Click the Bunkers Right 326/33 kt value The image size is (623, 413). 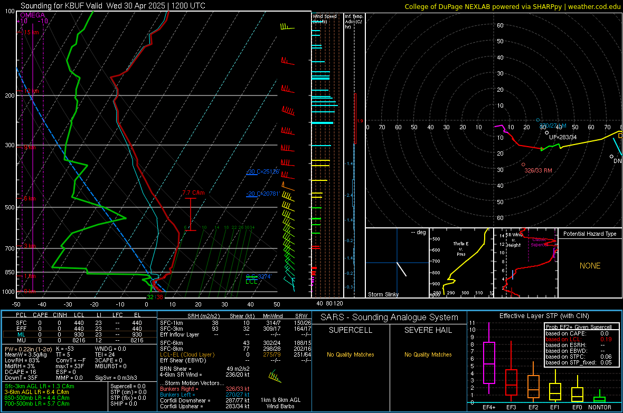[x=238, y=389]
